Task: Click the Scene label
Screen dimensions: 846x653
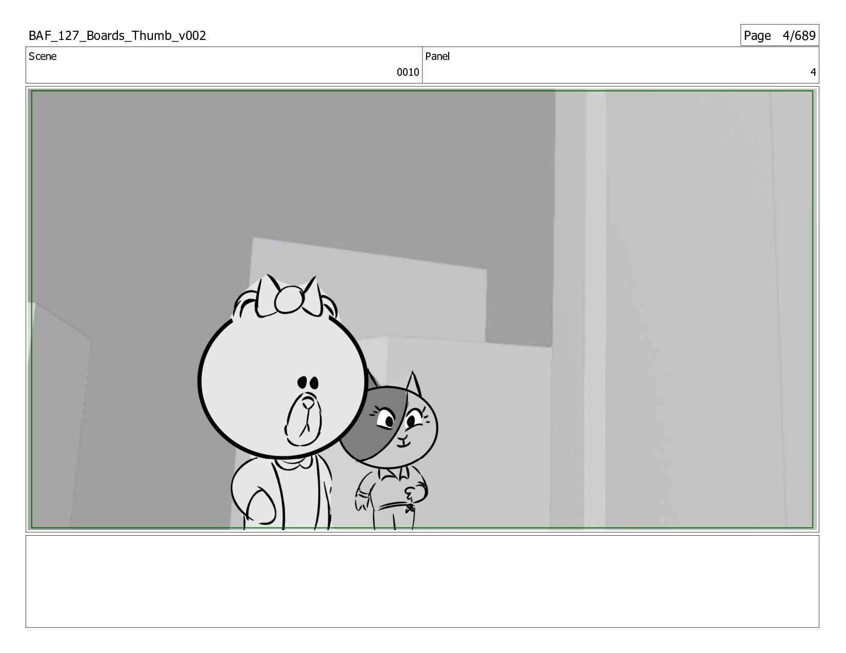Action: pyautogui.click(x=43, y=56)
